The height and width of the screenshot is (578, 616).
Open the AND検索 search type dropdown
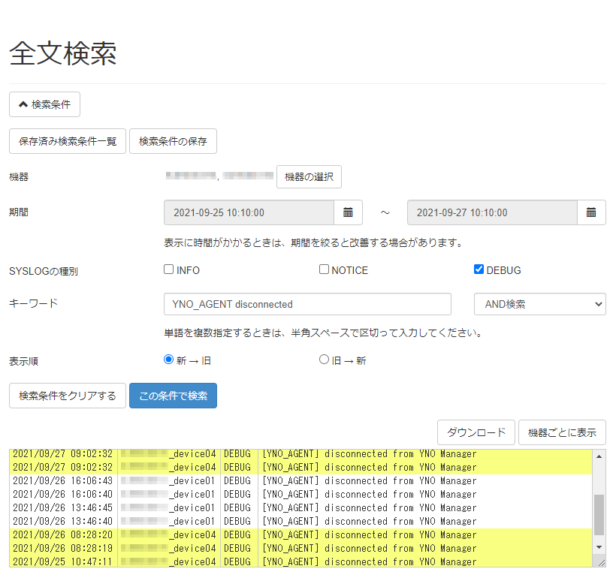coord(539,304)
